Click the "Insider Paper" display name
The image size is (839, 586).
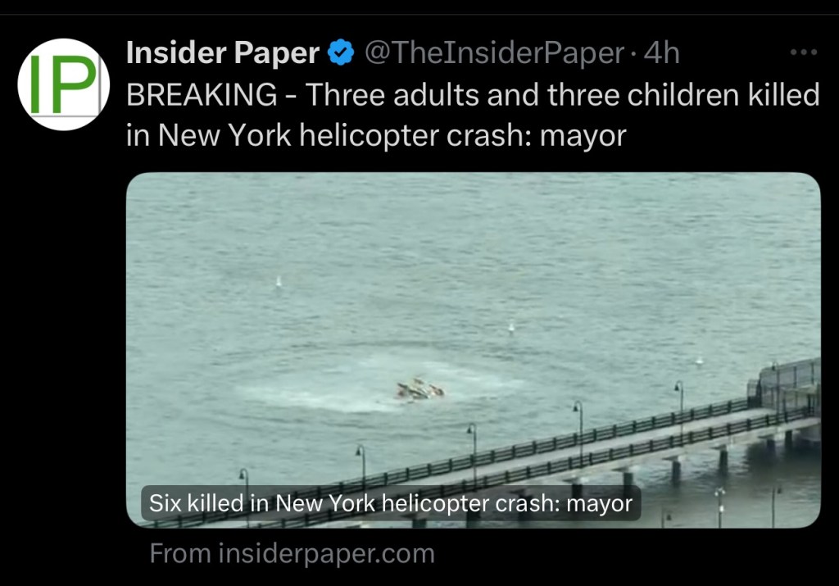point(223,53)
